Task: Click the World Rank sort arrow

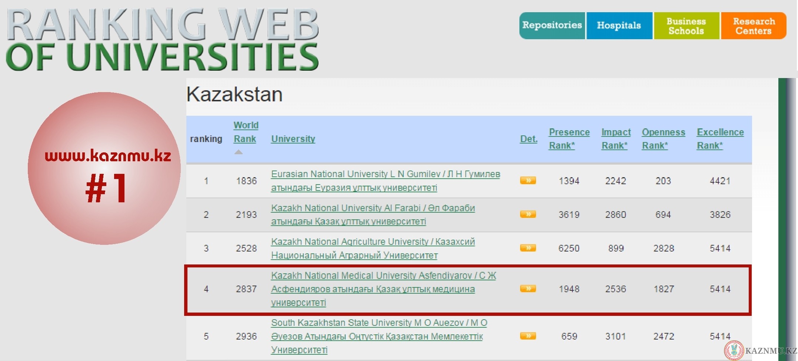Action: pos(239,152)
